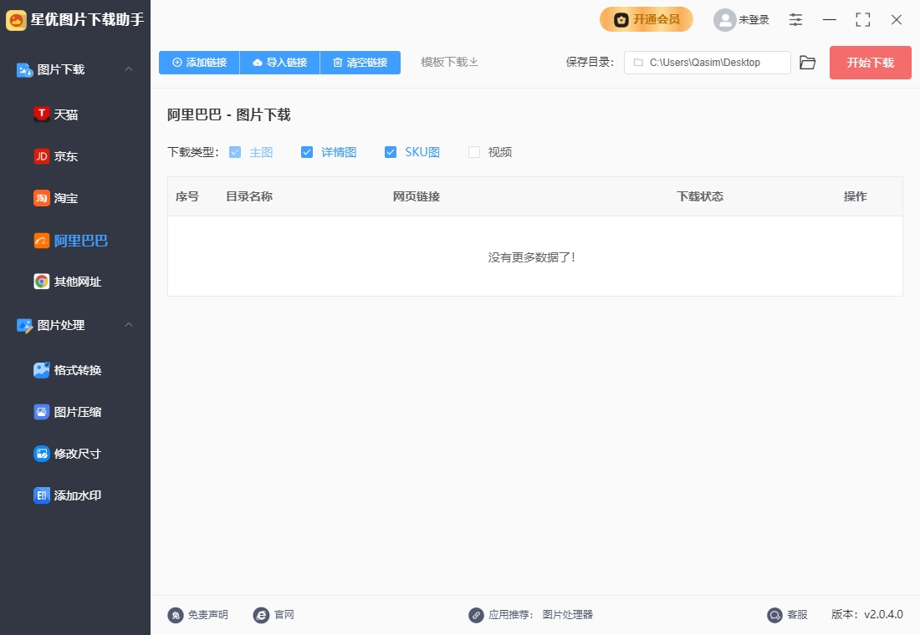
Task: Click 模板下载 template download link
Action: point(449,63)
